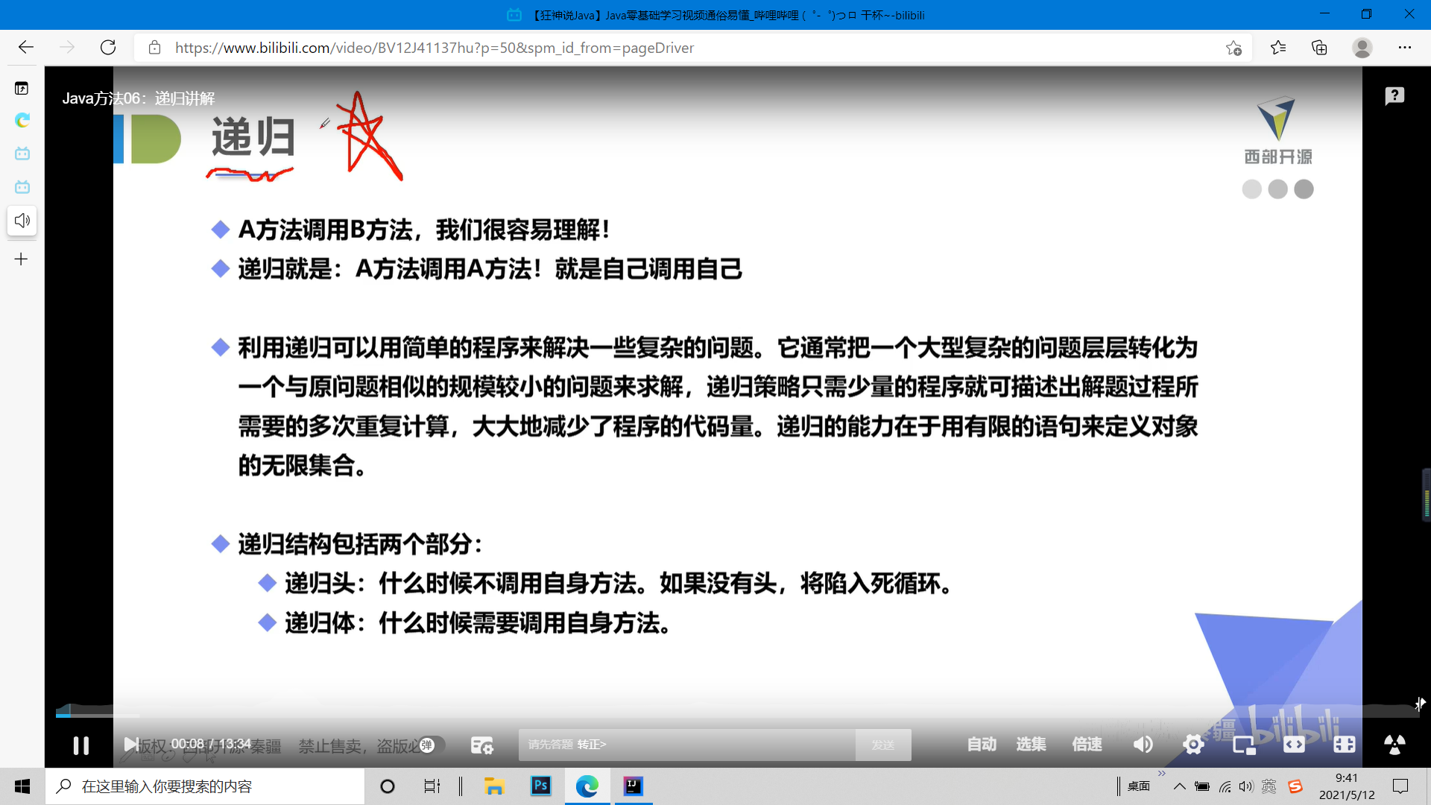Screen dimensions: 1431x805
Task: Open the player settings gear
Action: click(1193, 745)
